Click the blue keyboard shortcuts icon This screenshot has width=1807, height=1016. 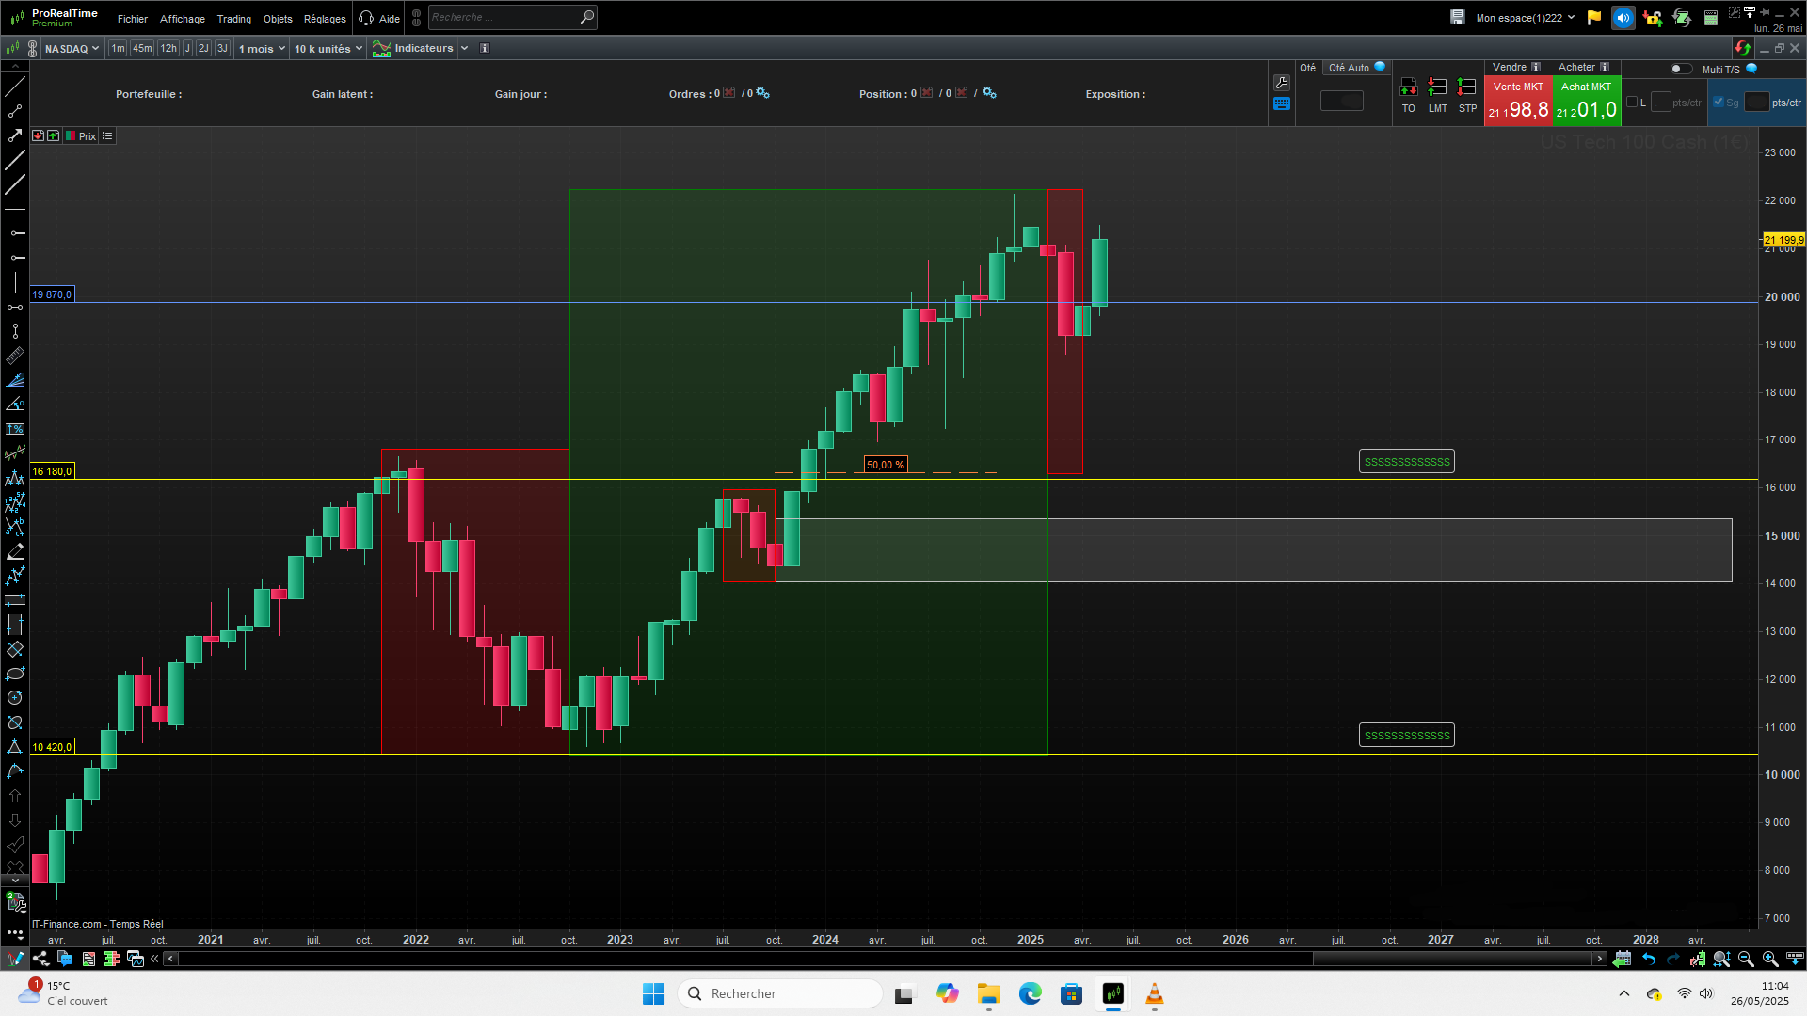(x=1281, y=104)
